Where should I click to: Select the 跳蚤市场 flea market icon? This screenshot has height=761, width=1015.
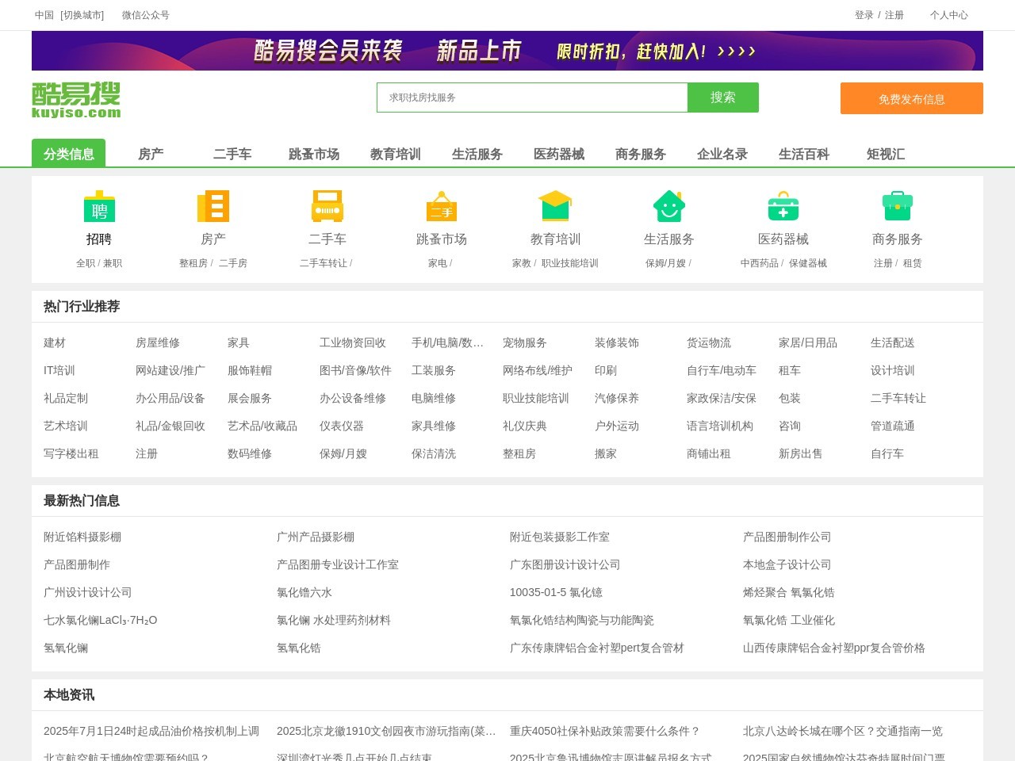point(441,206)
